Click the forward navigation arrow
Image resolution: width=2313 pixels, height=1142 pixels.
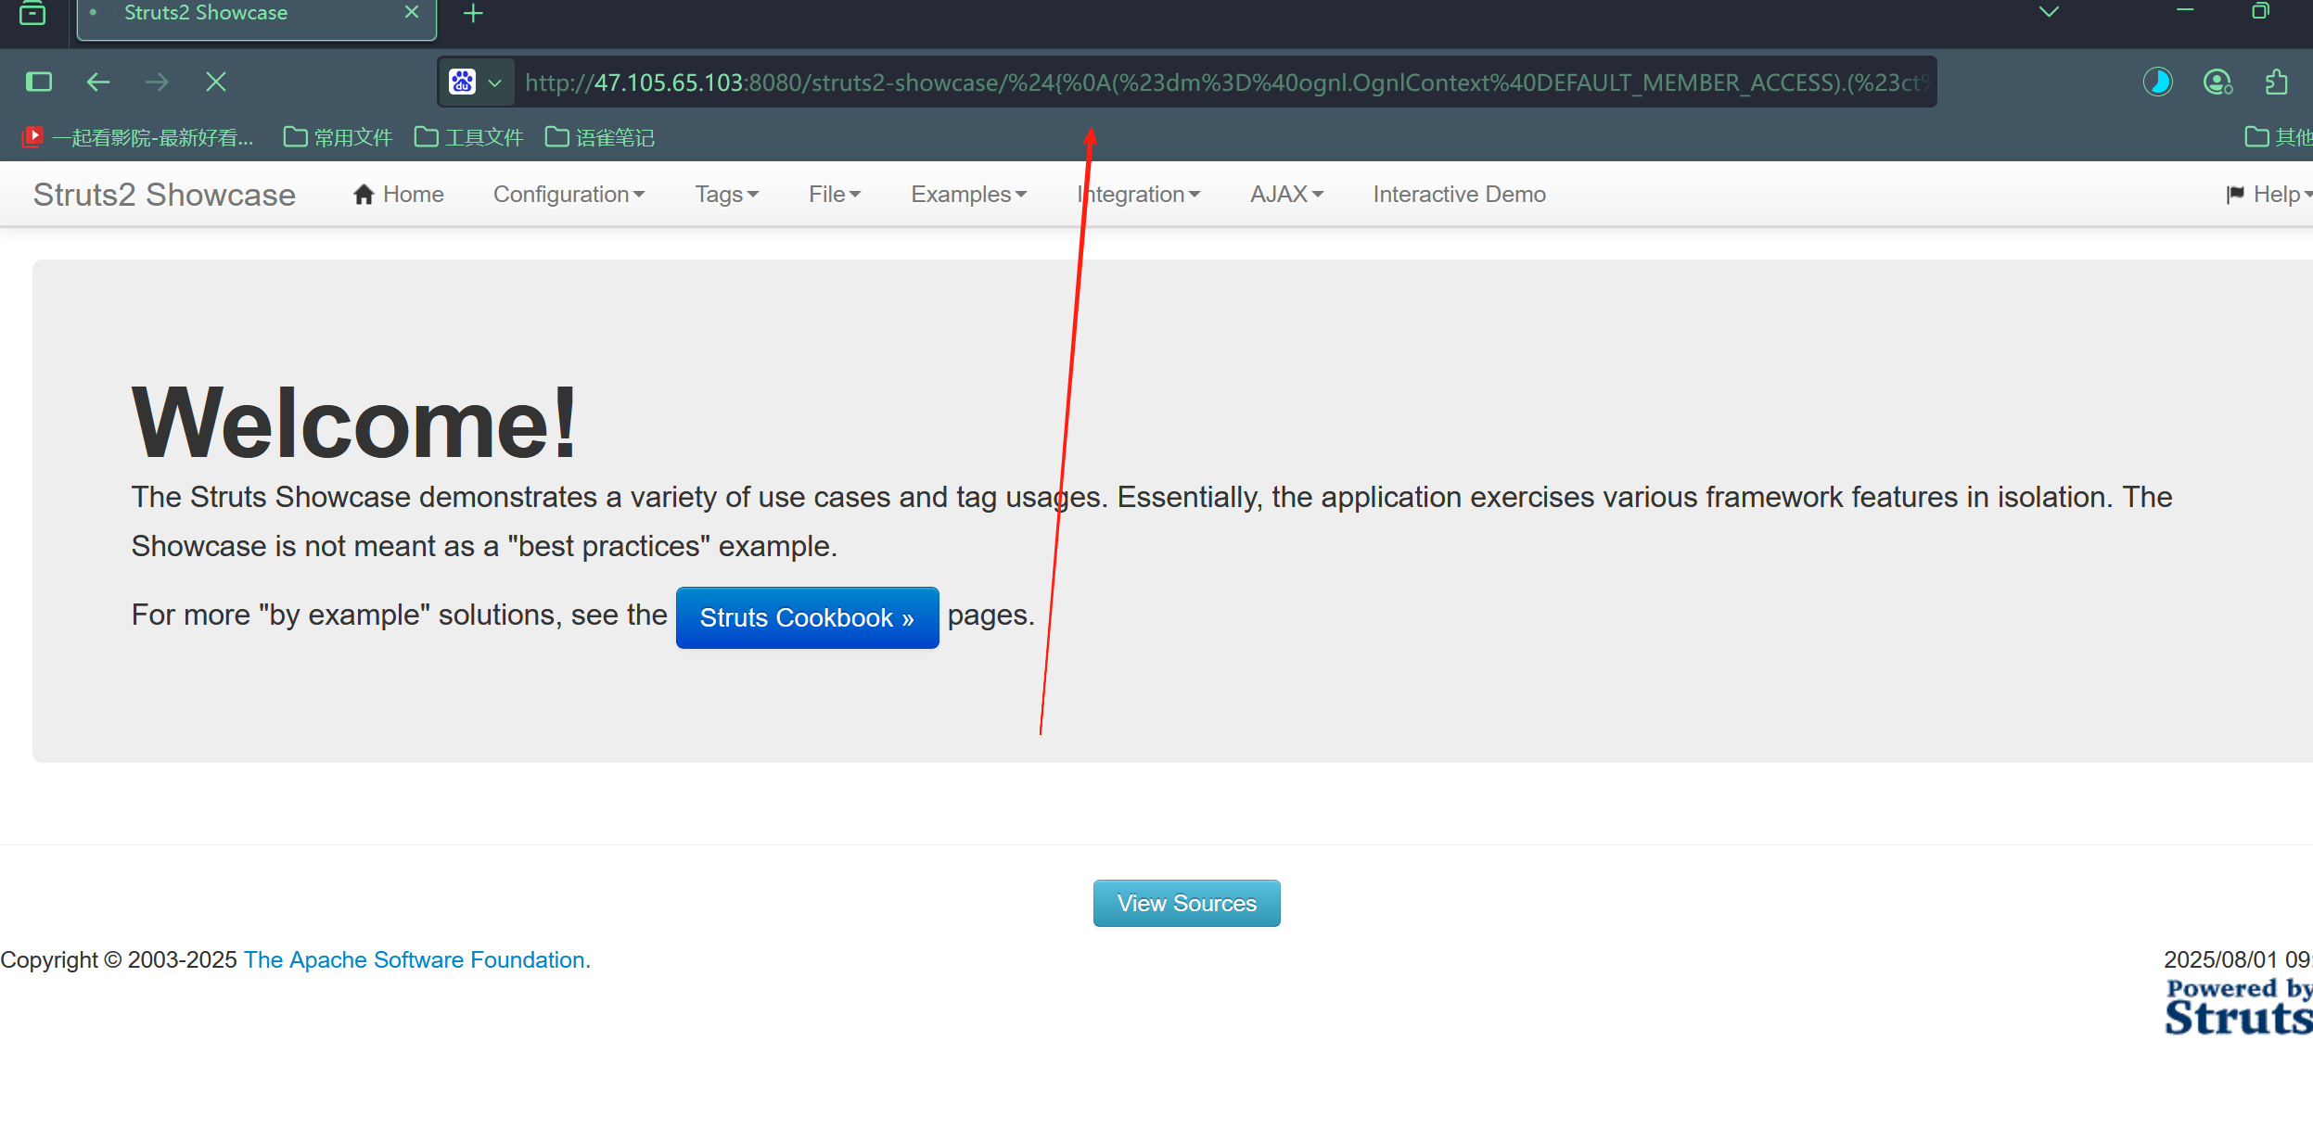[x=157, y=82]
